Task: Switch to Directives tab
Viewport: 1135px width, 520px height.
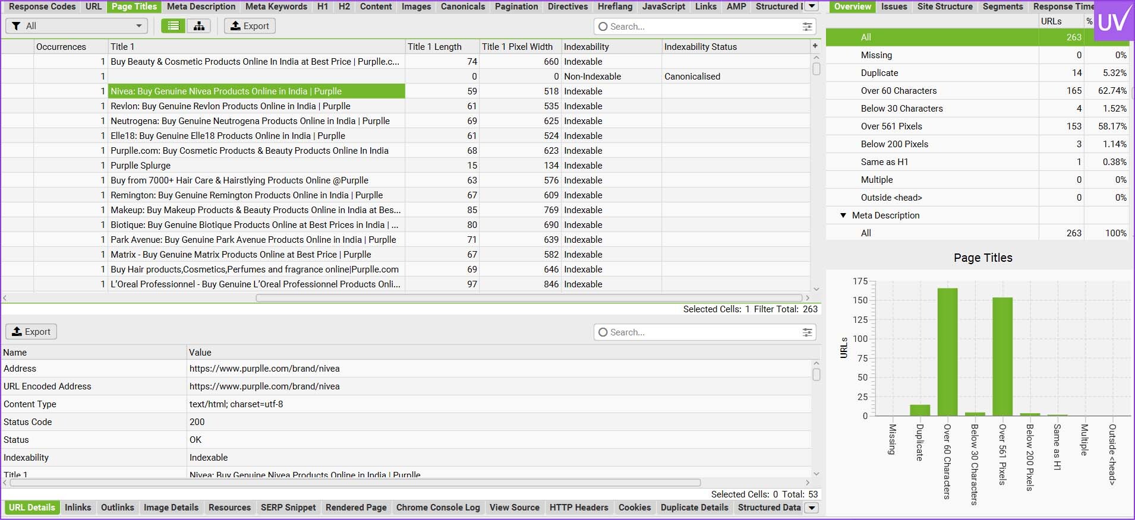Action: tap(567, 7)
